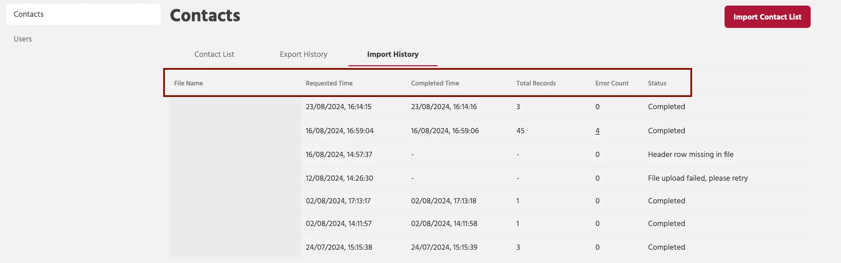Click the File Name column header

(188, 83)
